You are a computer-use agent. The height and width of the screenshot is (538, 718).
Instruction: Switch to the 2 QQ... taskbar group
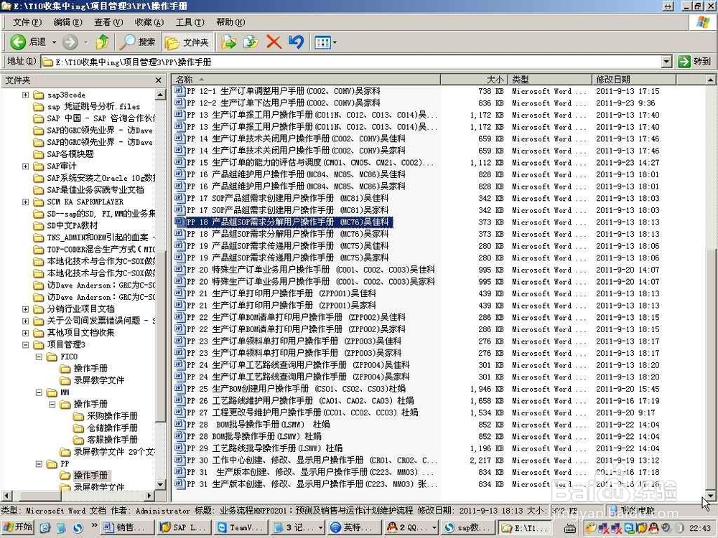(x=411, y=527)
